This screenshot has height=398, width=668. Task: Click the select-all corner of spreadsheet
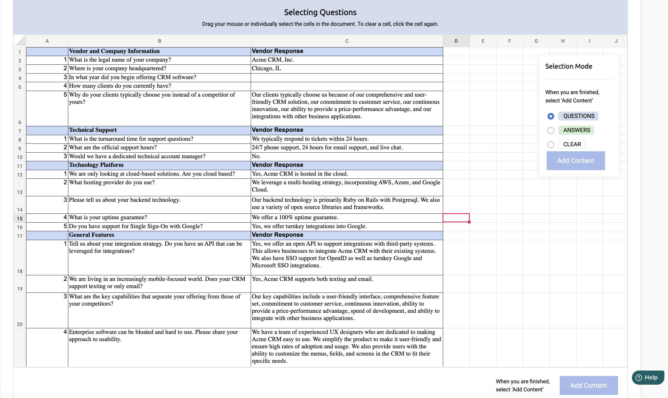pyautogui.click(x=20, y=41)
